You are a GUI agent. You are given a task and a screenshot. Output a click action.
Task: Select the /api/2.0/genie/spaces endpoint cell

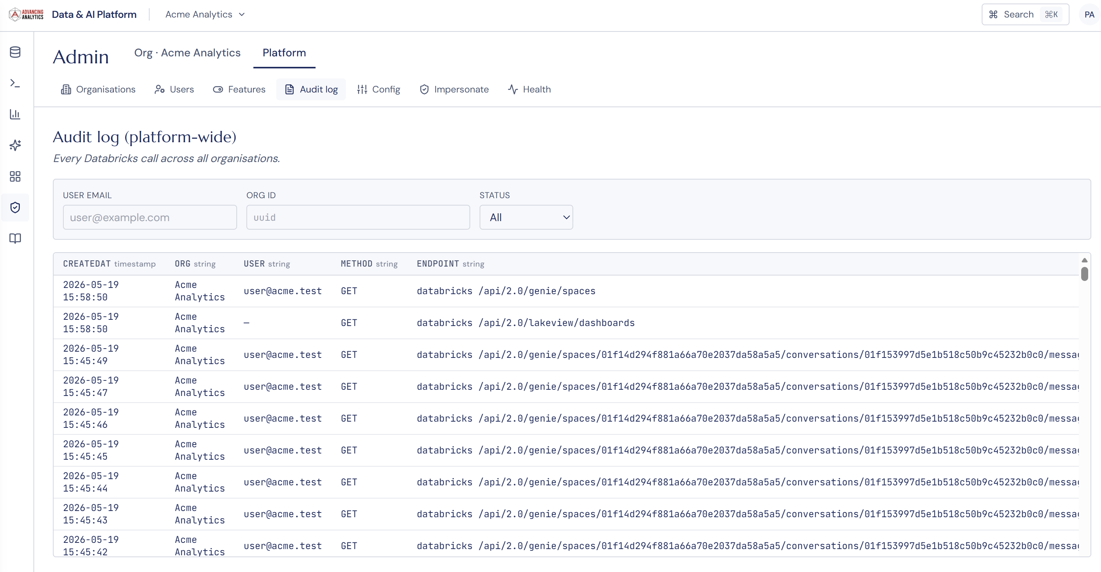coord(506,291)
